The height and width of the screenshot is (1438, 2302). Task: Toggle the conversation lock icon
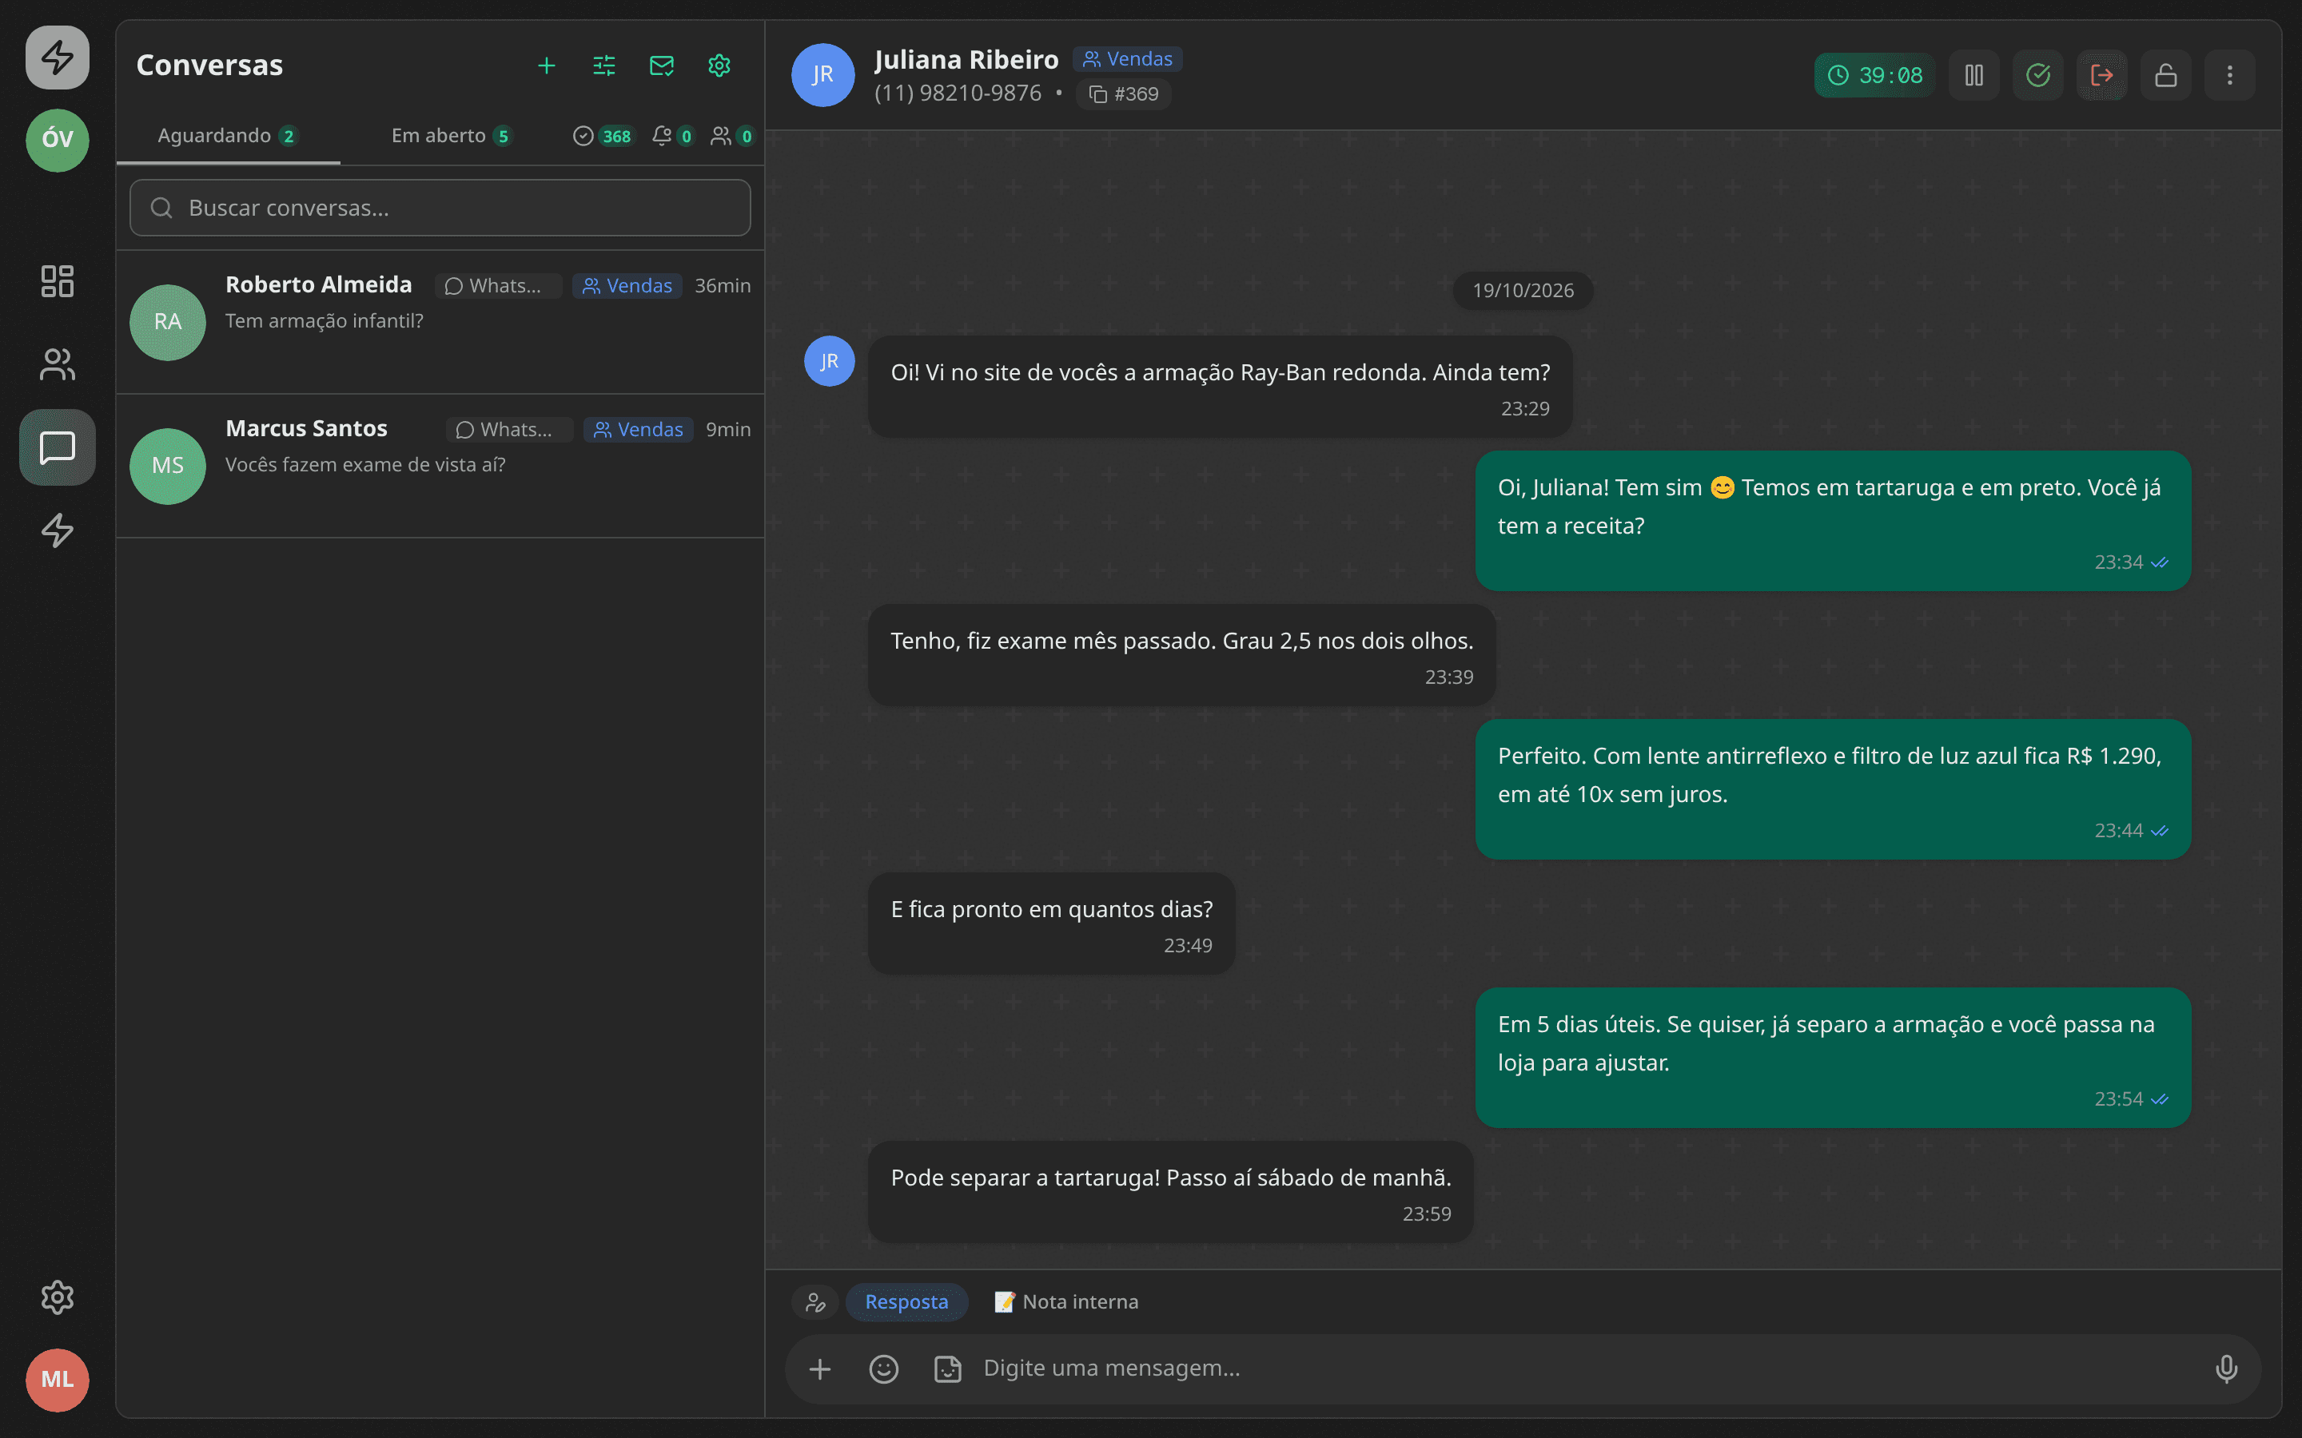tap(2166, 75)
